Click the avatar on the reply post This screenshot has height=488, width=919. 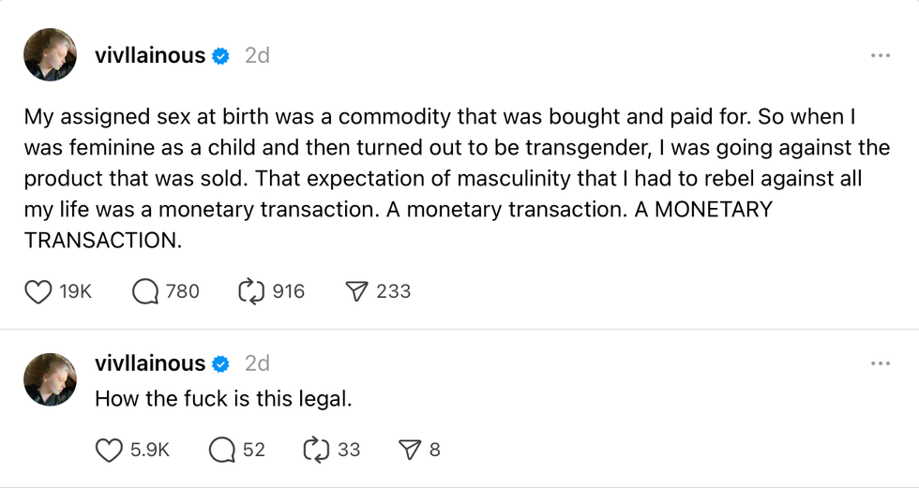(x=50, y=379)
